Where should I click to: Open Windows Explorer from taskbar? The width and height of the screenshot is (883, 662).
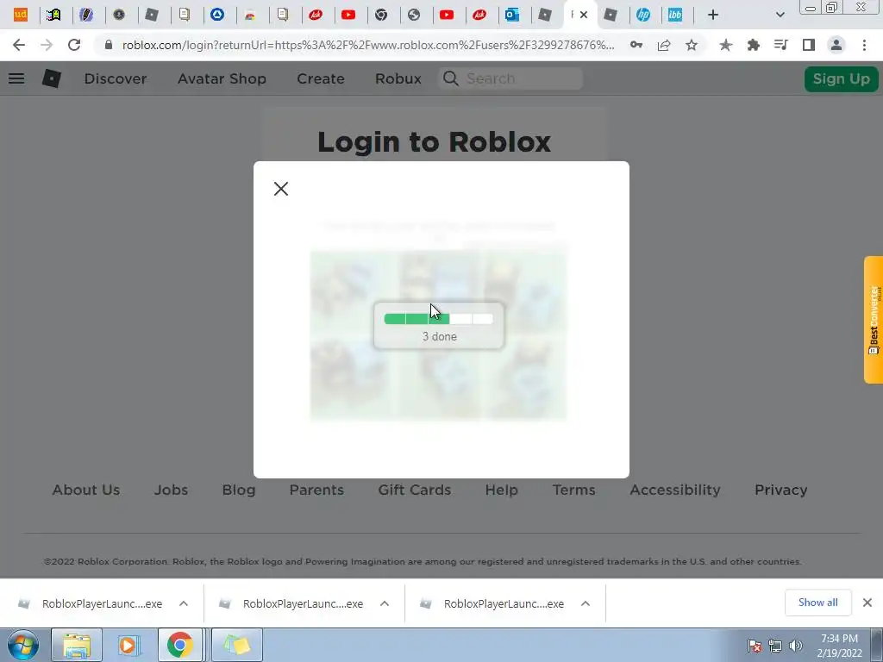77,645
